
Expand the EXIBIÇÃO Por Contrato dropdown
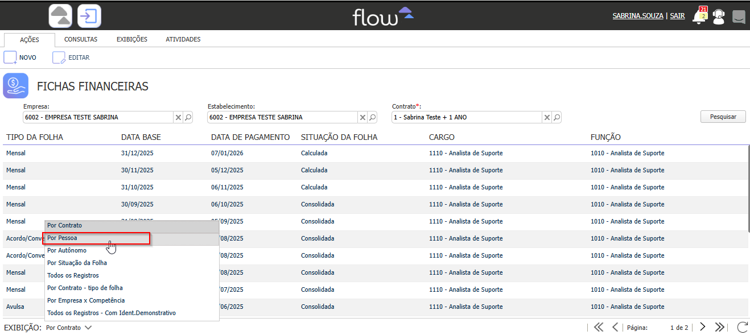[x=69, y=328]
